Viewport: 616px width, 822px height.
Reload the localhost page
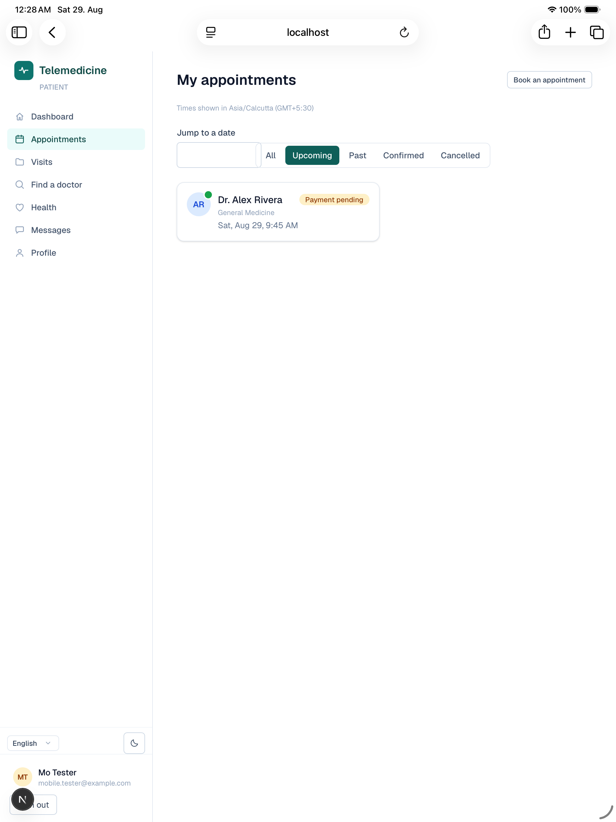[x=404, y=32]
